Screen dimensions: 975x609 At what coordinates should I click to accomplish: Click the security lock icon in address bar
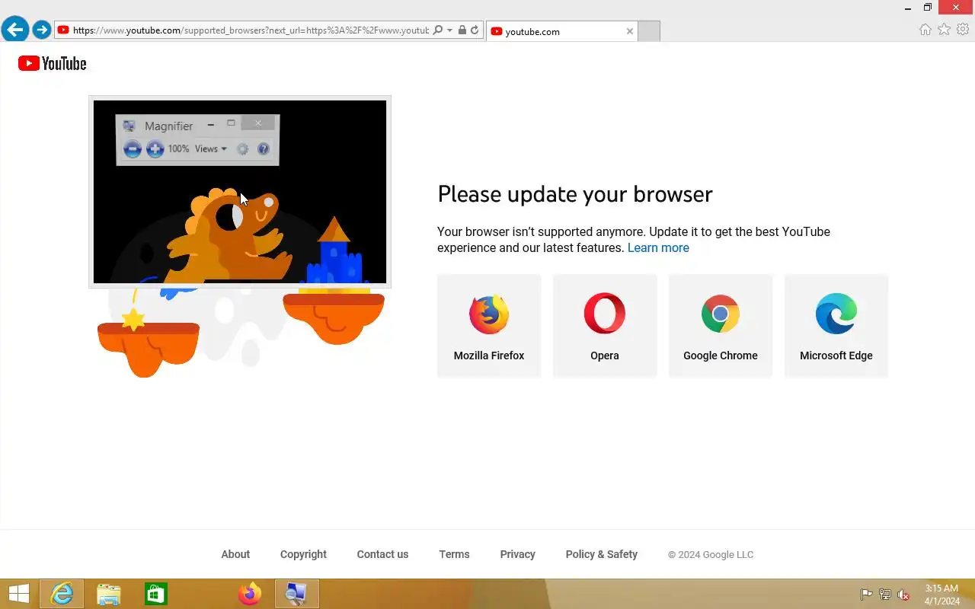click(462, 30)
